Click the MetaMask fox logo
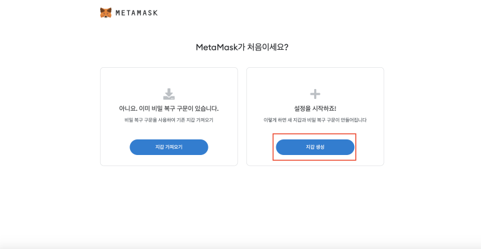The image size is (481, 249). [106, 12]
